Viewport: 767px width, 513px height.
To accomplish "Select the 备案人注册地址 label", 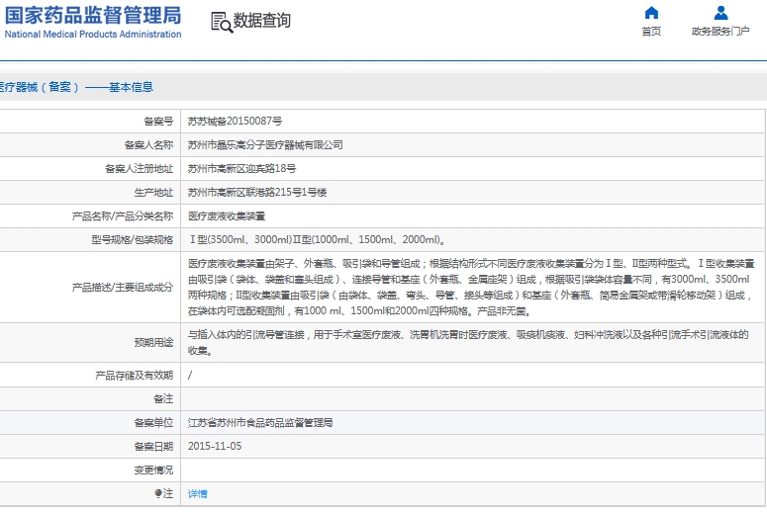I will pos(139,169).
